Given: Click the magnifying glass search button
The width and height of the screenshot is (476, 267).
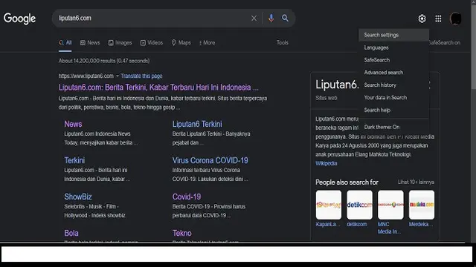Looking at the screenshot, I should coord(285,18).
